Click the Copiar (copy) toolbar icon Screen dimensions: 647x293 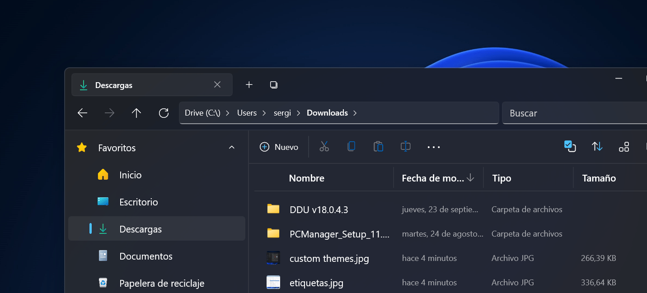[351, 147]
